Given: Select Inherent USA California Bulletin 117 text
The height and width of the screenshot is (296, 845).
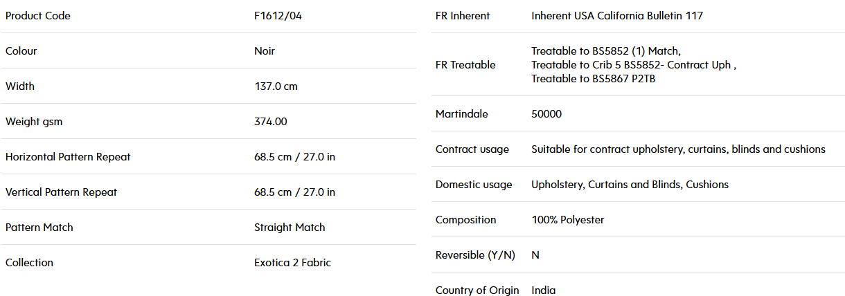Looking at the screenshot, I should point(617,16).
